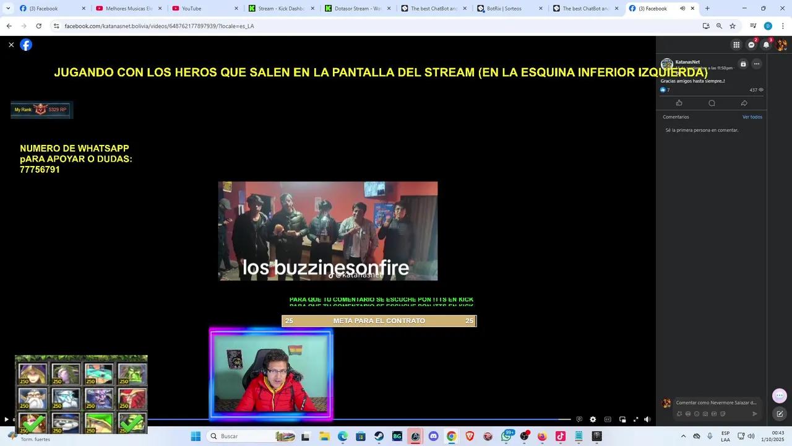Expand the browser tab search dropdown
Screen dimensions: 792x446
pyautogui.click(x=8, y=9)
